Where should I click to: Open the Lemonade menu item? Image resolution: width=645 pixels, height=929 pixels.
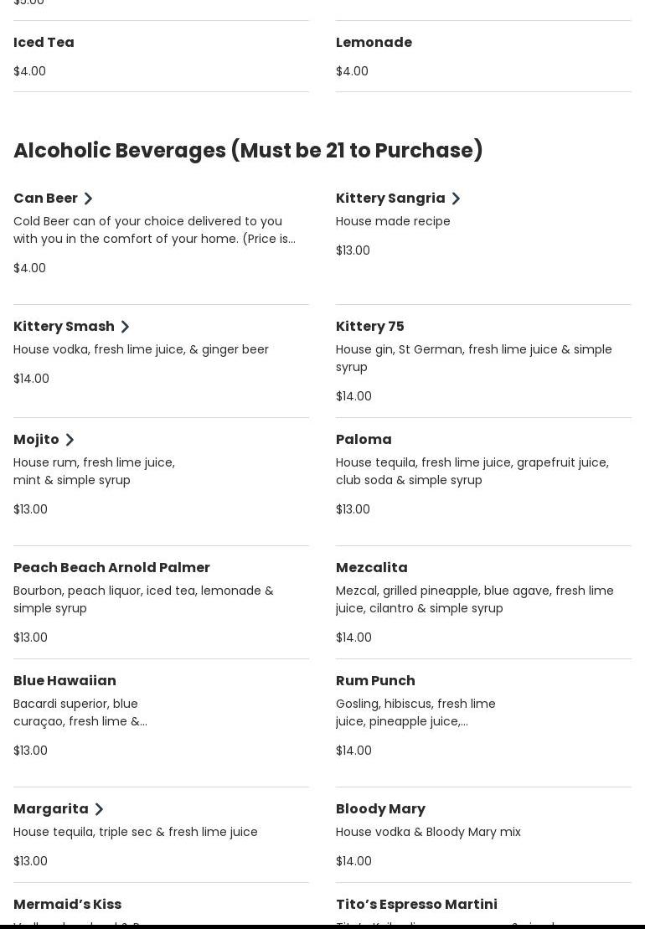(x=483, y=56)
